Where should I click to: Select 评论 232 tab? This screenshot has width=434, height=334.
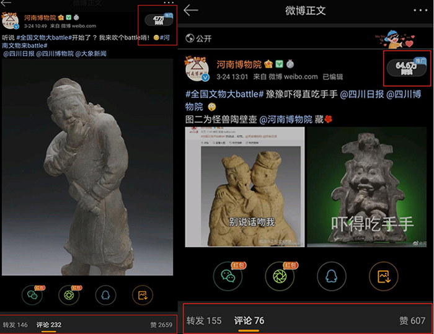coord(49,325)
